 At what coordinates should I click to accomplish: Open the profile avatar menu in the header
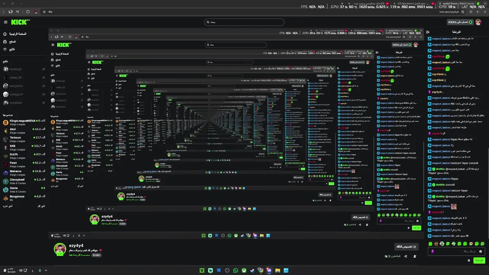(x=478, y=22)
